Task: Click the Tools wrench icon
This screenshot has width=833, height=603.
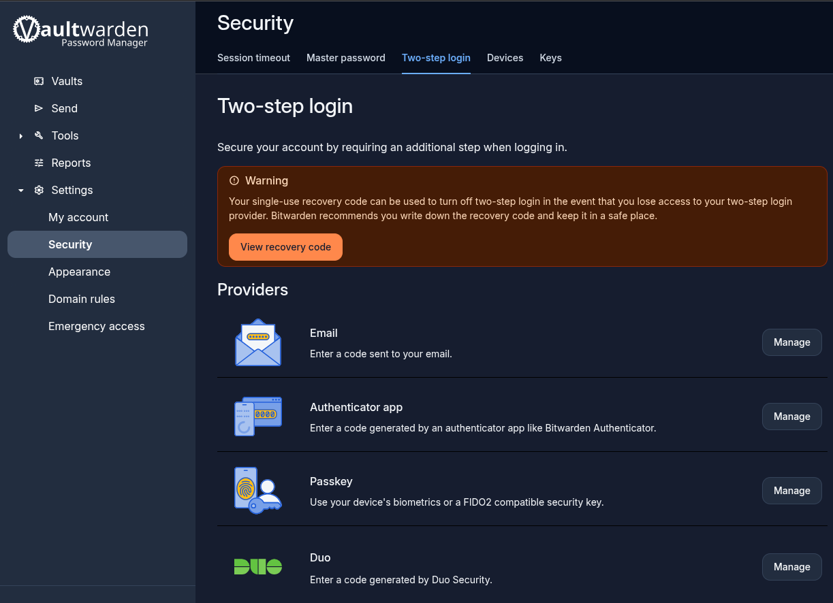Action: click(39, 135)
